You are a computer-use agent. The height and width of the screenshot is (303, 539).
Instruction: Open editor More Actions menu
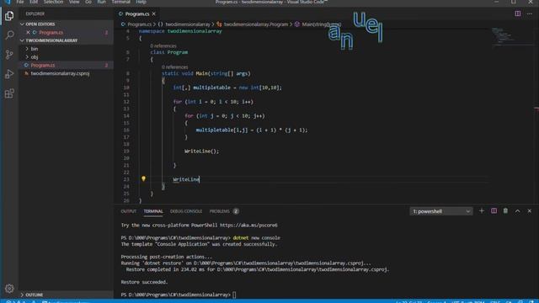[530, 13]
